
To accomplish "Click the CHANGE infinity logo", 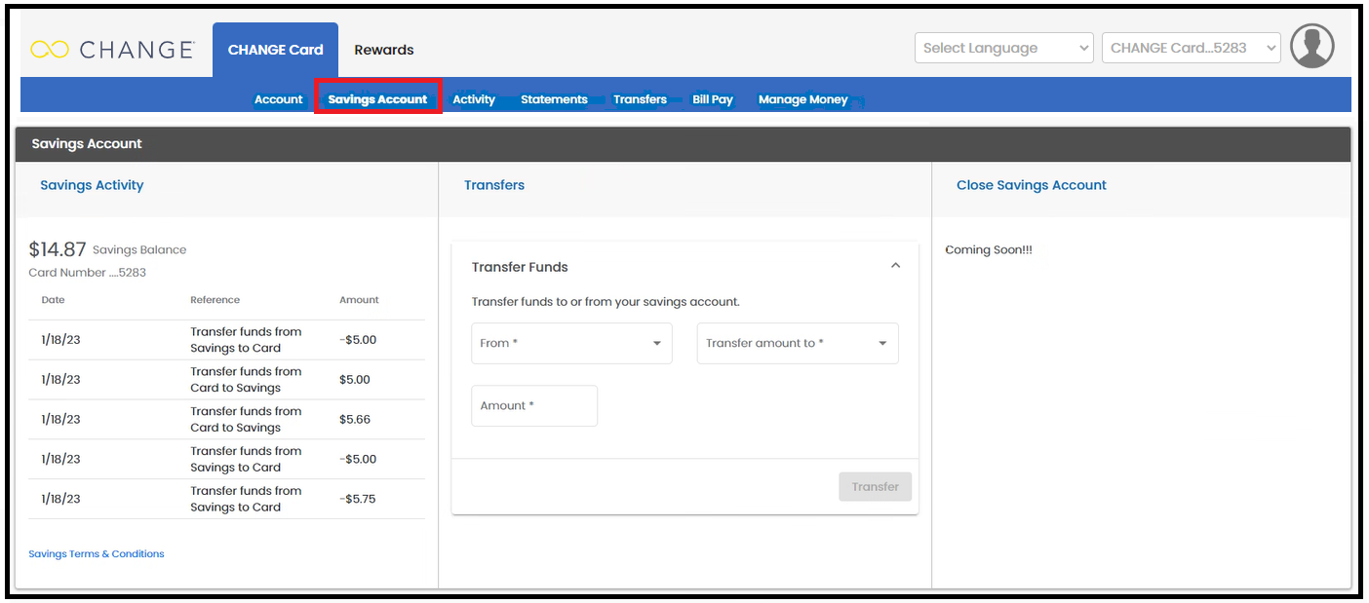I will coord(112,49).
